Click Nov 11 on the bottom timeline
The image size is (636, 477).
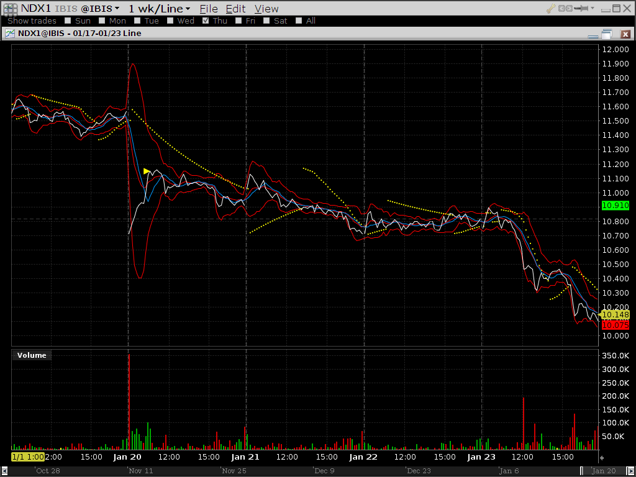click(141, 471)
